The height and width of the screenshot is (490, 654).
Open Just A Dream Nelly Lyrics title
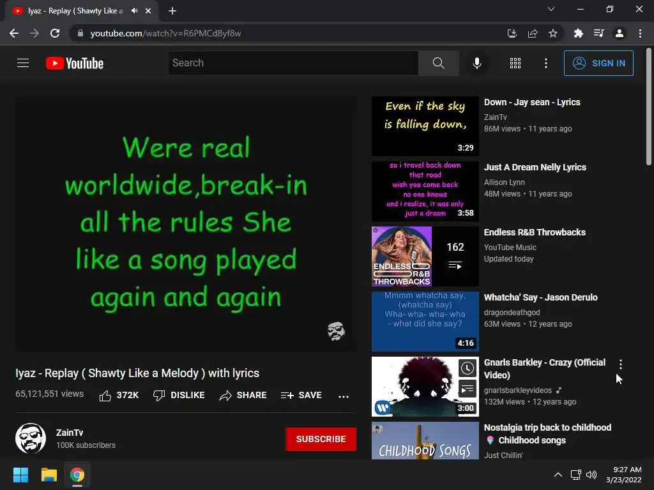[x=535, y=167]
